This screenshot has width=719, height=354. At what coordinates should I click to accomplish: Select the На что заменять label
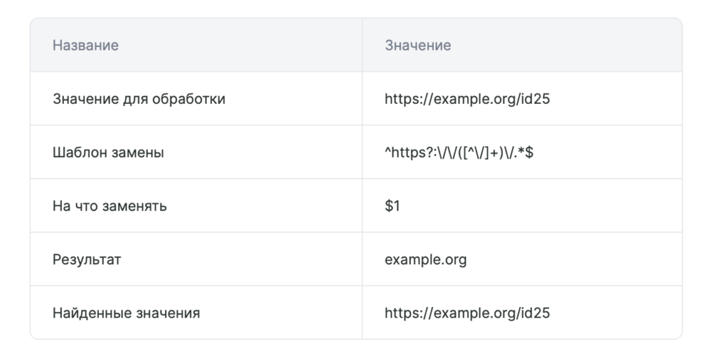point(110,206)
